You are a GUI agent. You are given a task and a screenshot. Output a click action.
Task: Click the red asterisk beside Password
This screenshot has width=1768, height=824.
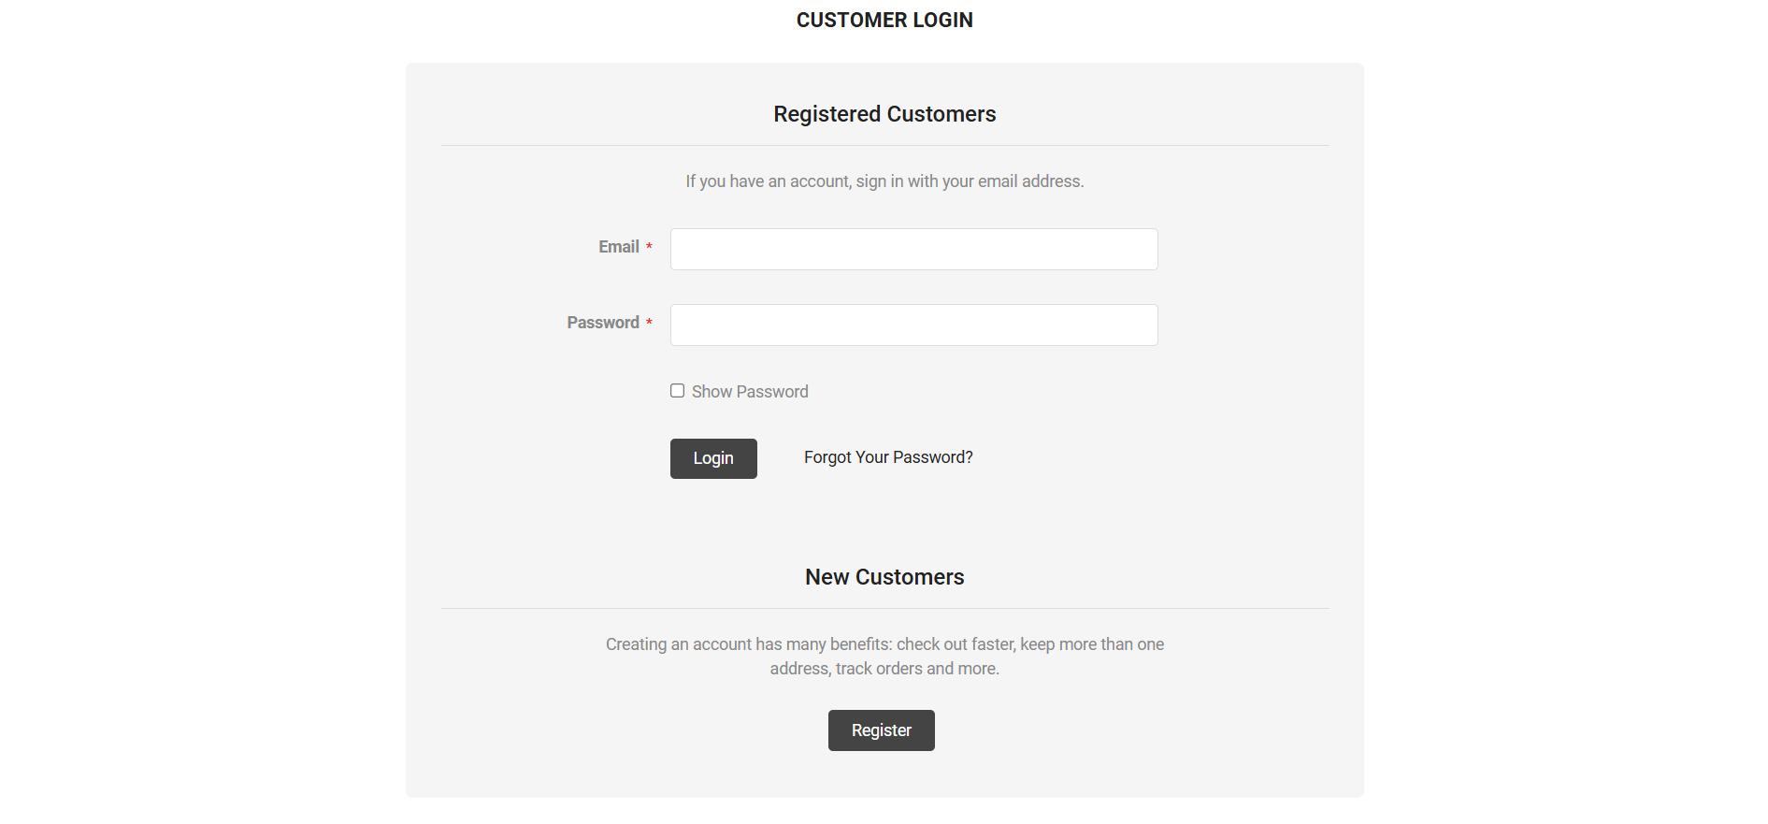click(x=649, y=324)
